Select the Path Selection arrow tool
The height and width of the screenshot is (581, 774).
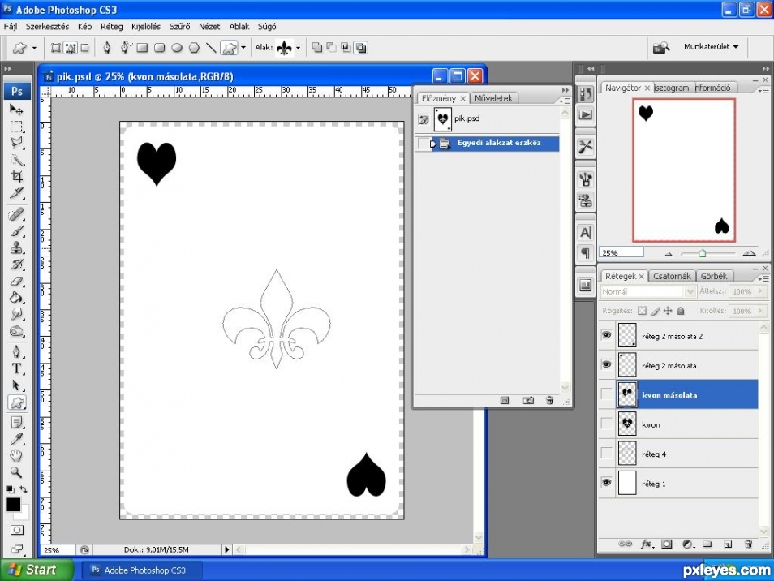(x=16, y=385)
